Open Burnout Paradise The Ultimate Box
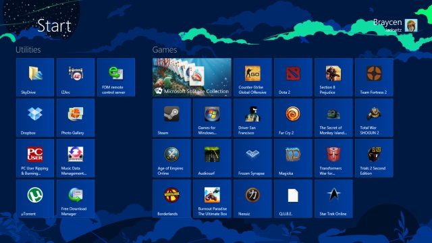 tap(212, 198)
